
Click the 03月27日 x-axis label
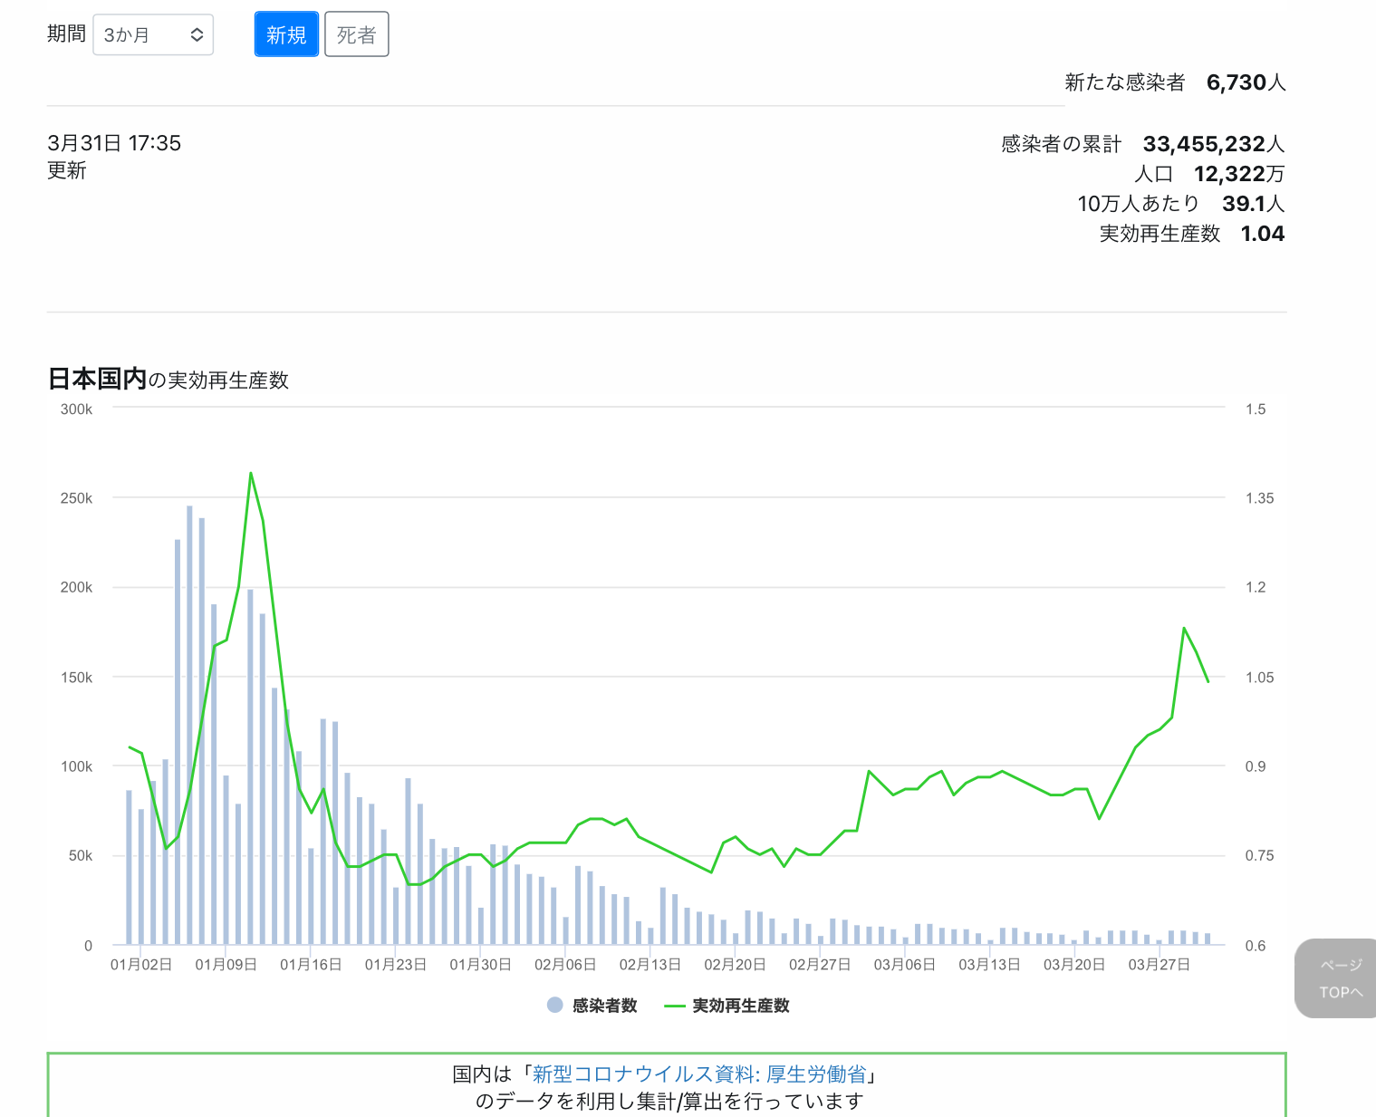(x=1159, y=965)
